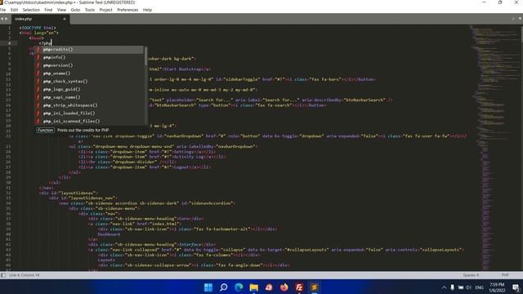523x294 pixels.
Task: Open the File menu
Action: coord(2,10)
